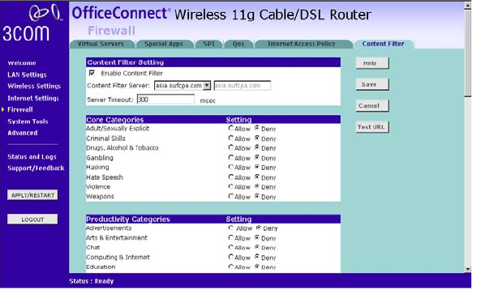Deny the Hate Speech category
The width and height of the screenshot is (477, 294).
[x=257, y=177]
